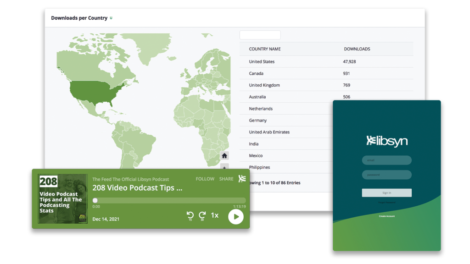Sort by the DOWNLOADS column header
Image resolution: width=470 pixels, height=264 pixels.
click(357, 49)
